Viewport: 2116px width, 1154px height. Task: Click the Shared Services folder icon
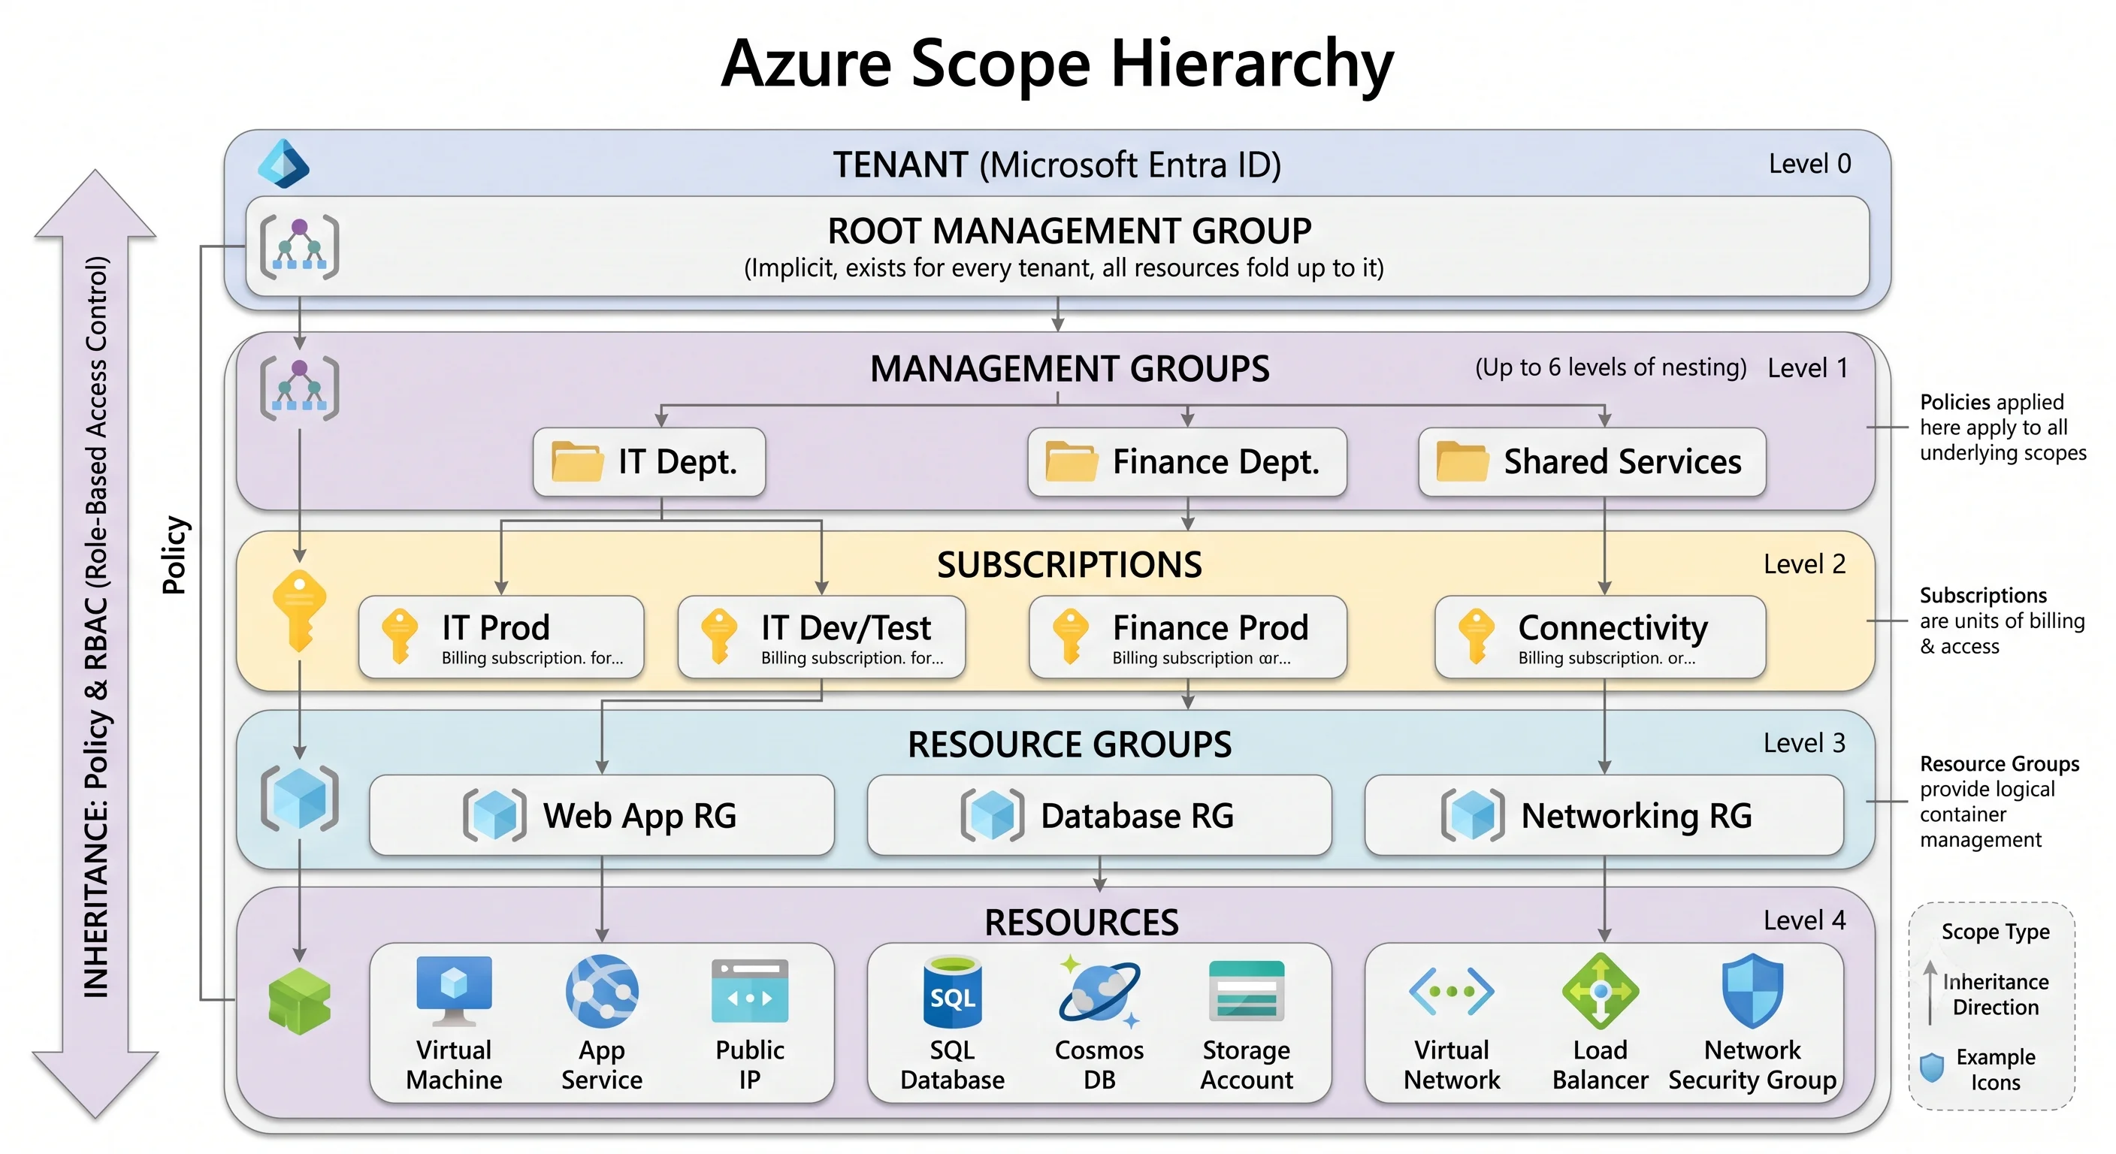[x=1462, y=461]
